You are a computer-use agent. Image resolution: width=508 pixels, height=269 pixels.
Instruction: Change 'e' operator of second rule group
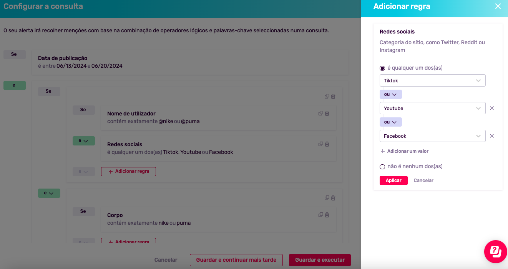(x=49, y=193)
